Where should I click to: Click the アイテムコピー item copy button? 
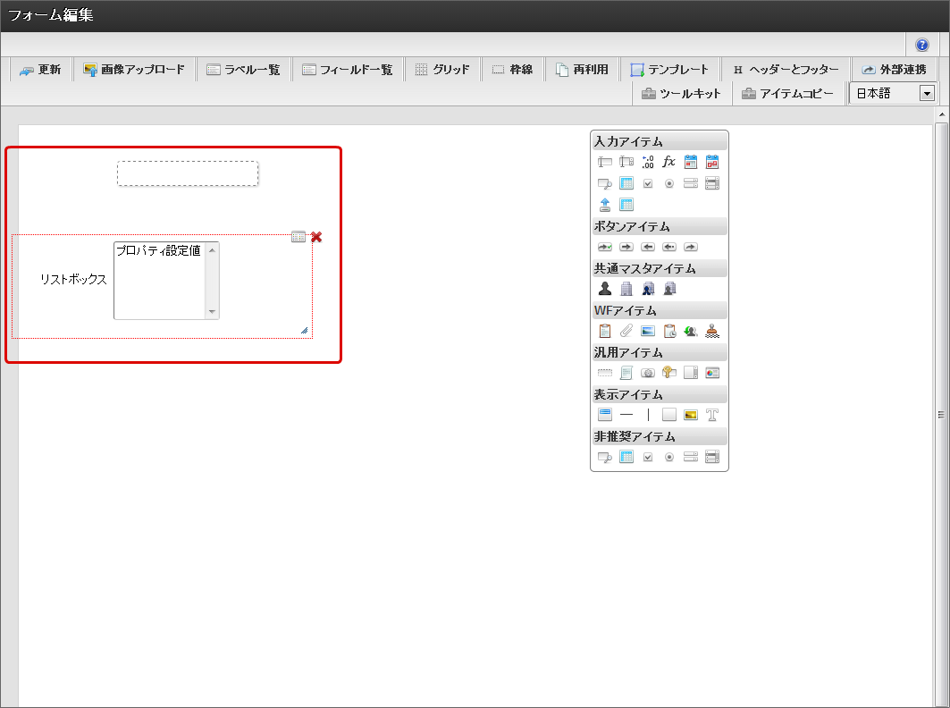click(x=788, y=93)
